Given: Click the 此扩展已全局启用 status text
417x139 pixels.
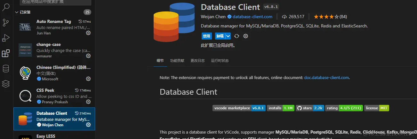Looking at the screenshot, I should point(218,46).
